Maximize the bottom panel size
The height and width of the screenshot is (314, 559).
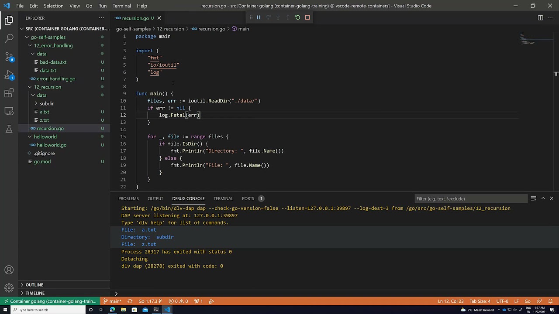pyautogui.click(x=543, y=198)
